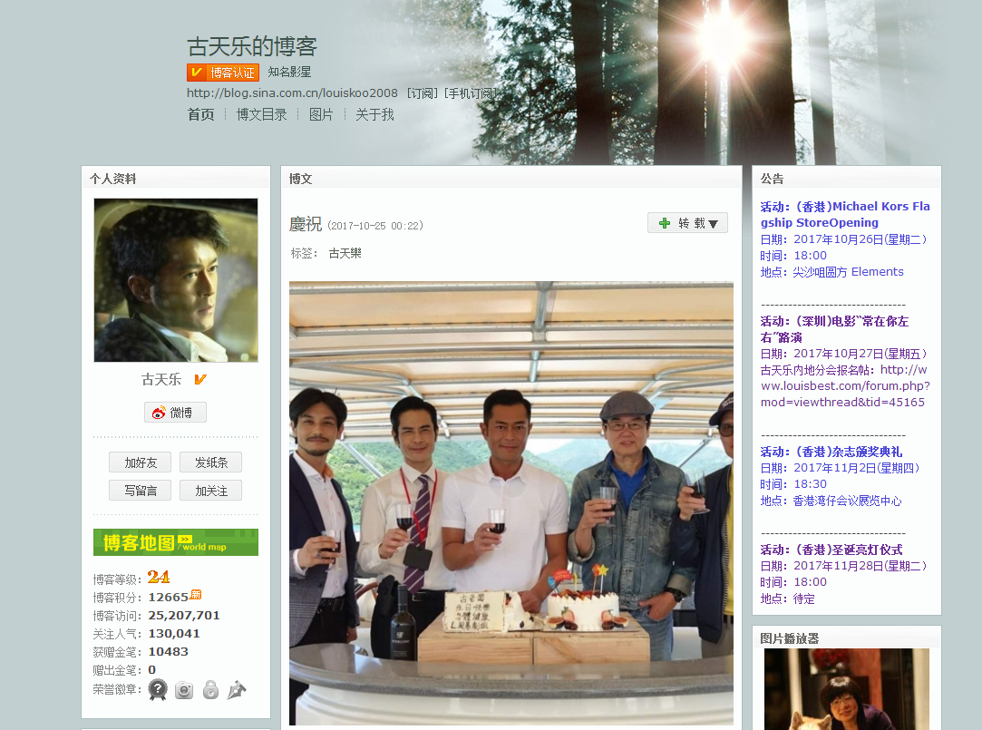
Task: Open the 慶祝 blog post title
Action: click(x=305, y=224)
